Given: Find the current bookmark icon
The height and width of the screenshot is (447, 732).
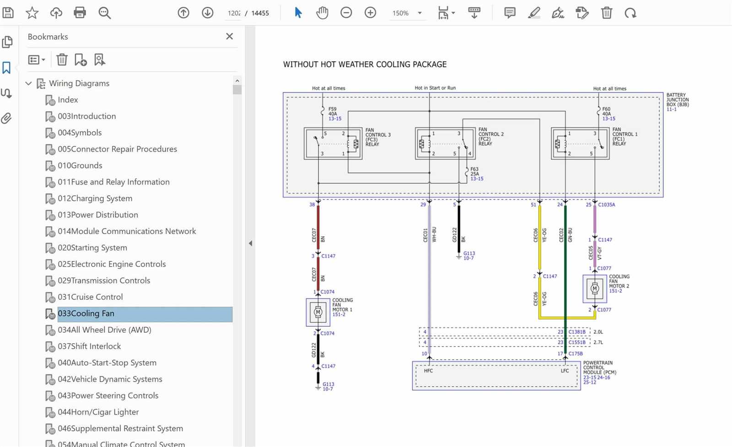Looking at the screenshot, I should pos(100,59).
